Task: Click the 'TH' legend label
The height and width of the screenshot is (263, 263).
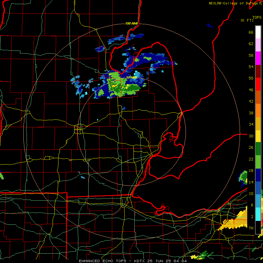Action: click(x=251, y=228)
